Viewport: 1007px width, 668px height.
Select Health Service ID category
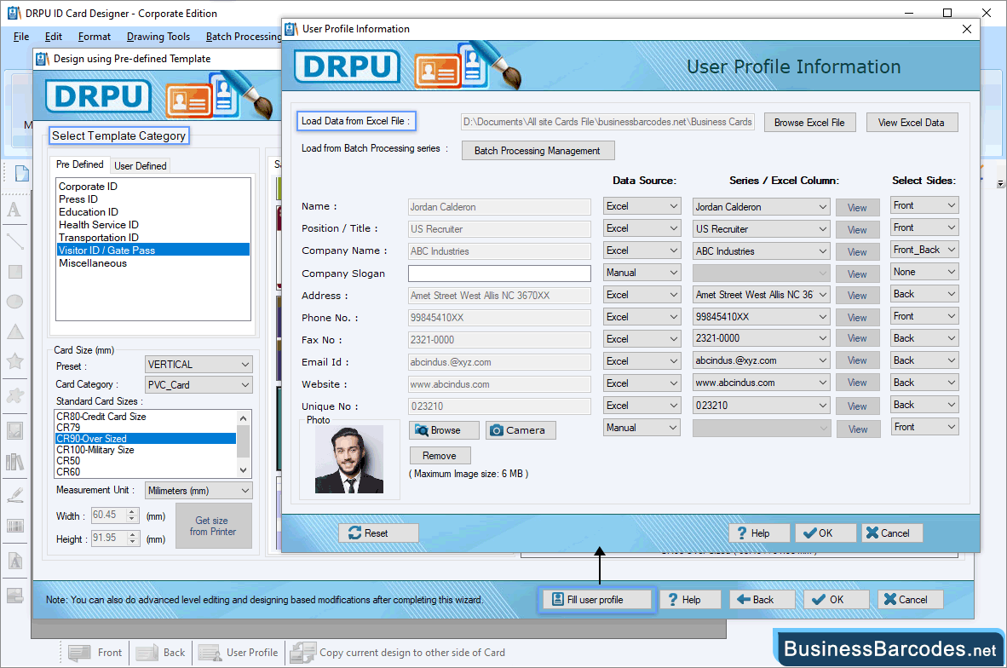click(x=98, y=225)
